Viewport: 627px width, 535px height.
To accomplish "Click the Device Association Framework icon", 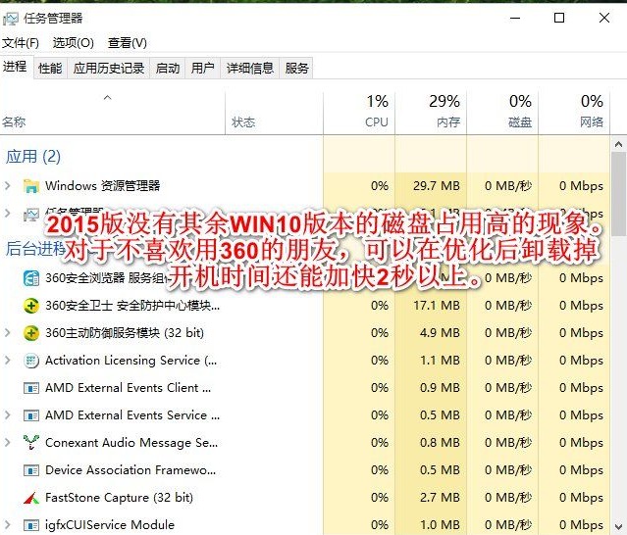I will (x=31, y=470).
